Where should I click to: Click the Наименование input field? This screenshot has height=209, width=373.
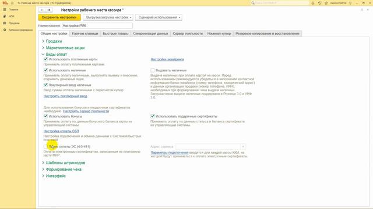click(97, 26)
